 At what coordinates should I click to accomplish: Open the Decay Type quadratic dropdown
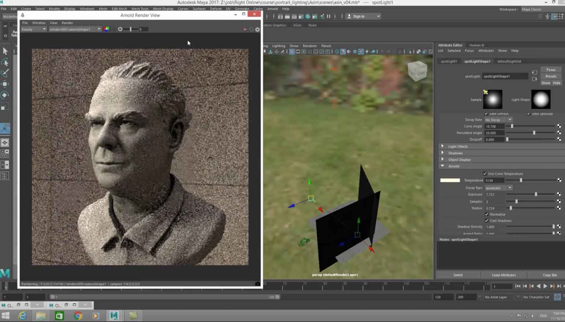tap(498, 188)
